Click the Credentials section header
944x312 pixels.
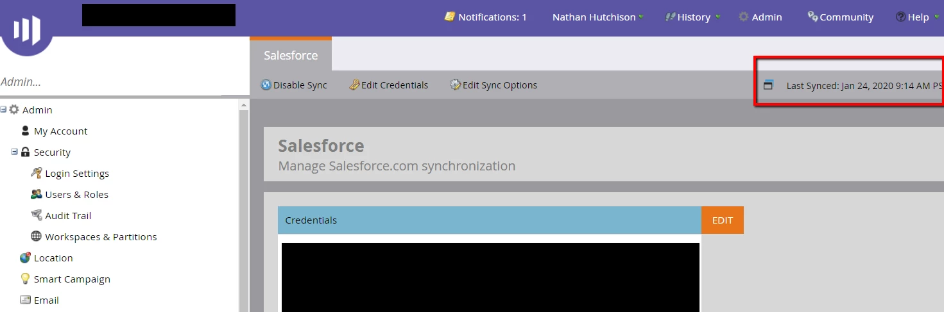[490, 220]
